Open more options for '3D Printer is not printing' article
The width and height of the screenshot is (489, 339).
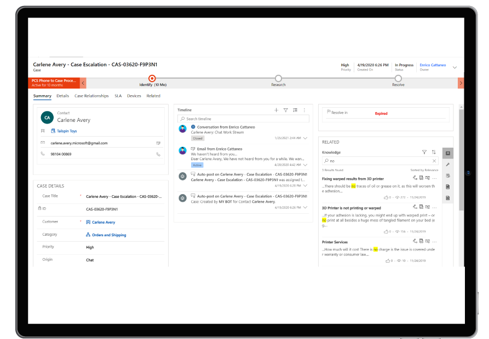[x=434, y=207]
